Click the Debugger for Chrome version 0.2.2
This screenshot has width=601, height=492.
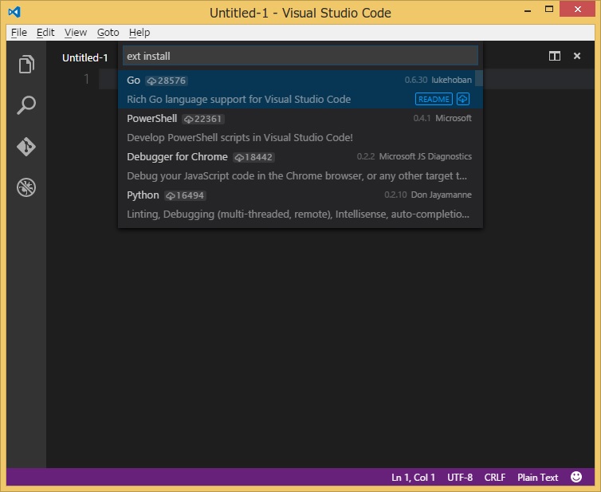[366, 156]
